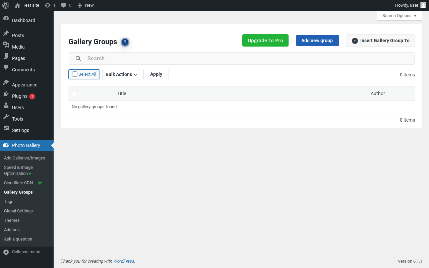Click the green gem icon by Cloudflare CDN
This screenshot has height=268, width=429.
pyautogui.click(x=40, y=183)
